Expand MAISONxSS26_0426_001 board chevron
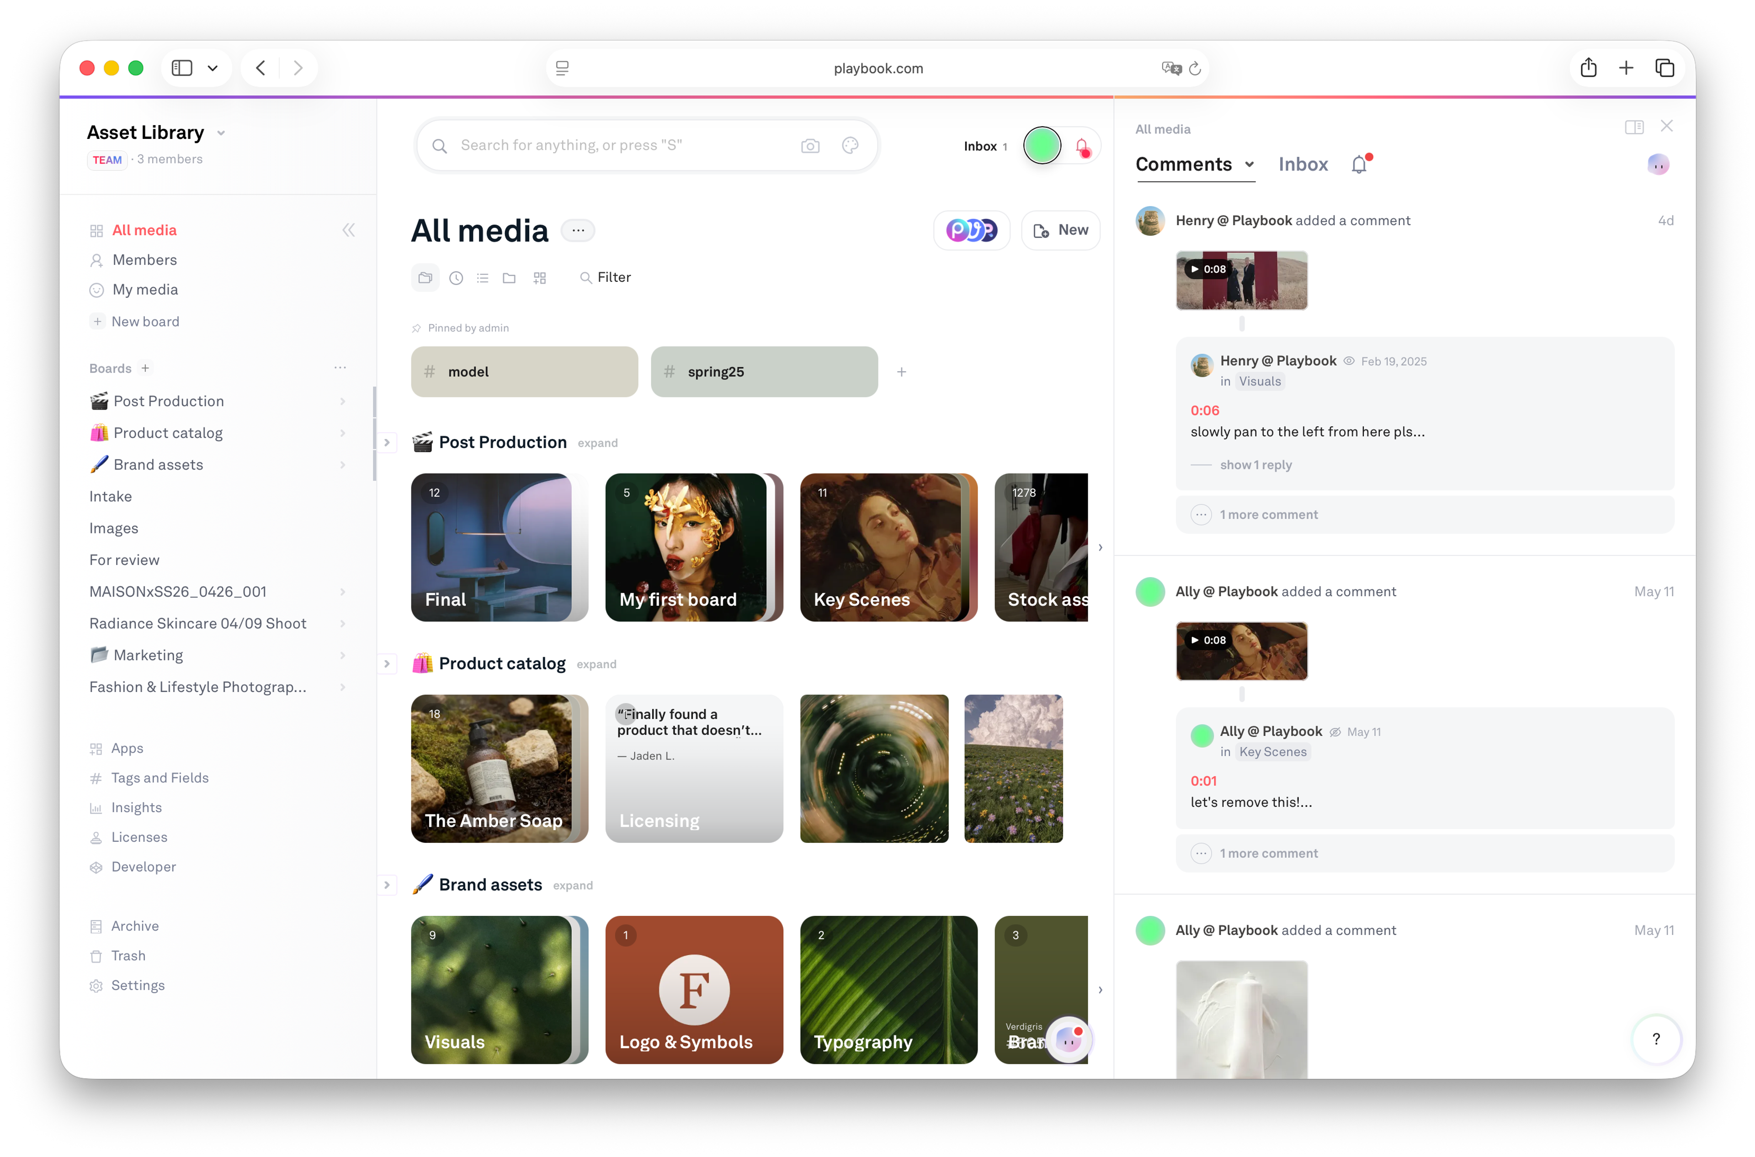Screen dimensions: 1755x1157 point(343,592)
